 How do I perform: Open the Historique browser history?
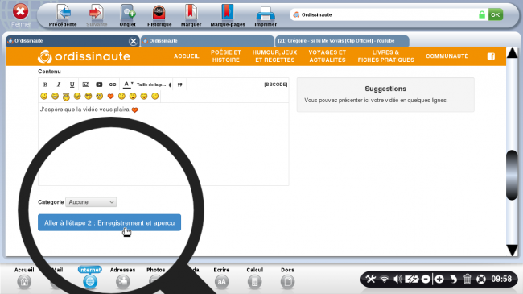click(159, 15)
